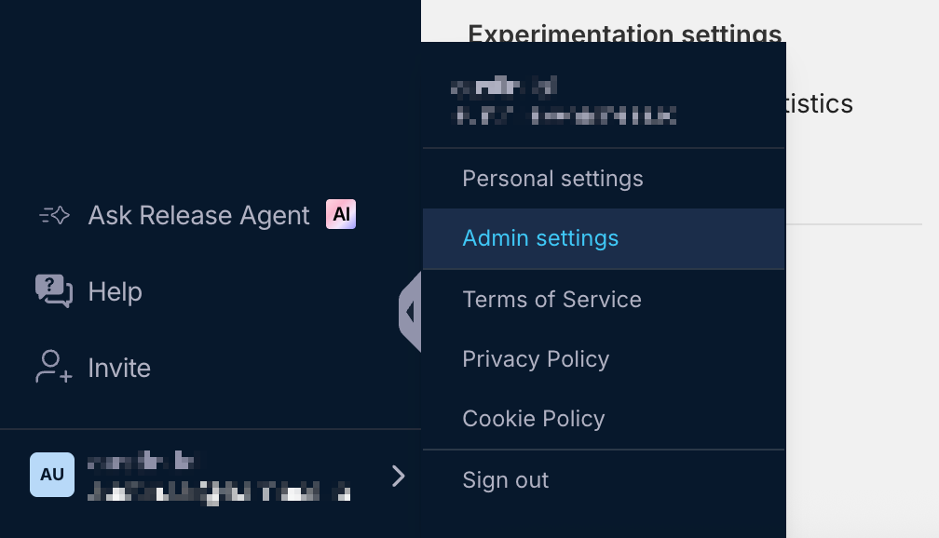The image size is (939, 538).
Task: Sign out of the account
Action: coord(505,480)
